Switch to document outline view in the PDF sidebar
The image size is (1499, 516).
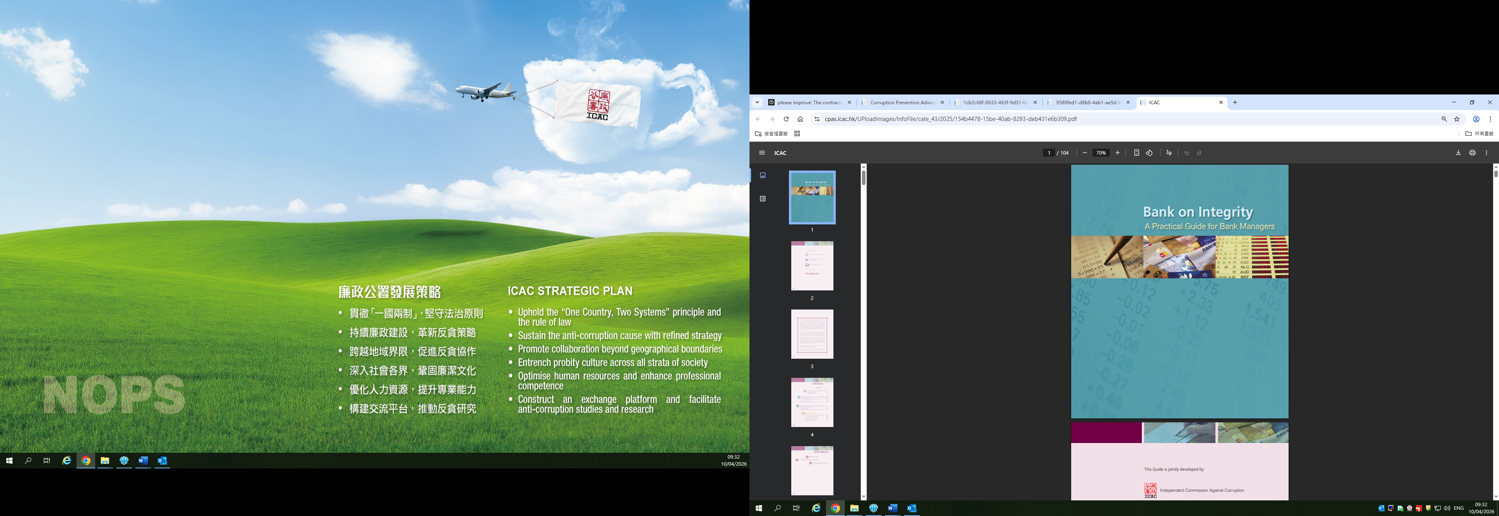(x=763, y=199)
